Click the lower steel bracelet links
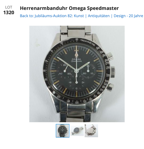144x149 pixels. coord(75,113)
